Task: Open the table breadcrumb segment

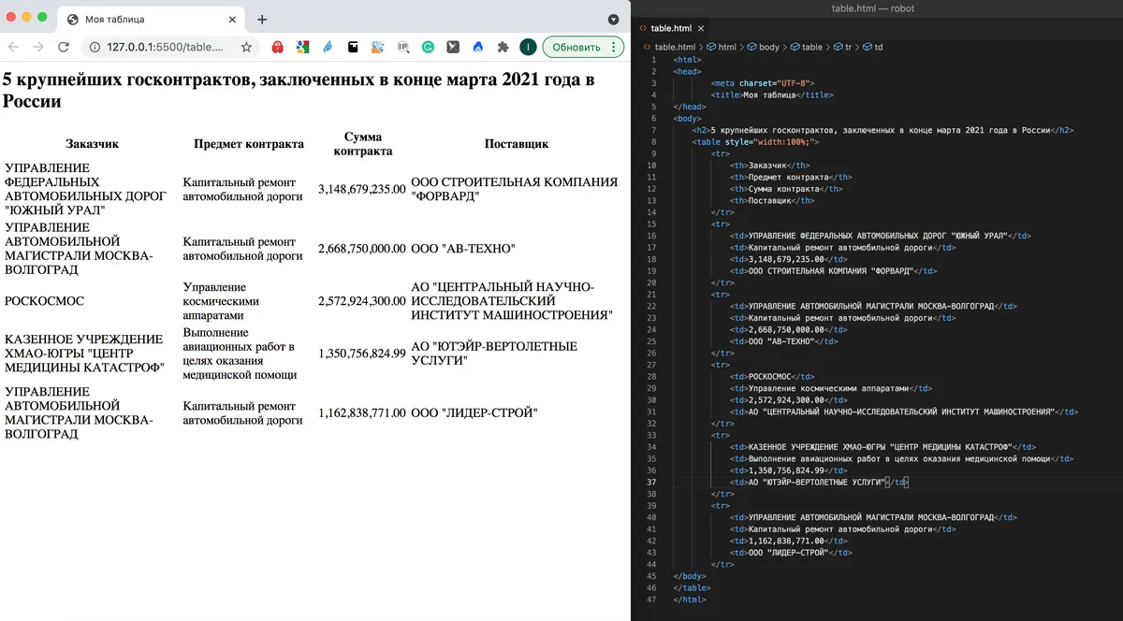Action: pyautogui.click(x=807, y=47)
